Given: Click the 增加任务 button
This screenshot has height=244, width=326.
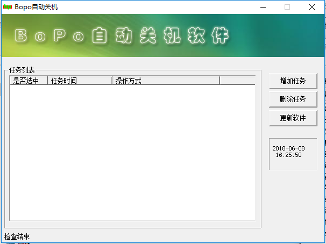Looking at the screenshot, I should 293,81.
